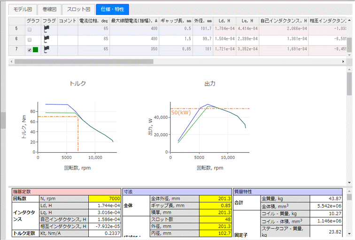Click properties panel scrollbar up arrow

point(349,191)
